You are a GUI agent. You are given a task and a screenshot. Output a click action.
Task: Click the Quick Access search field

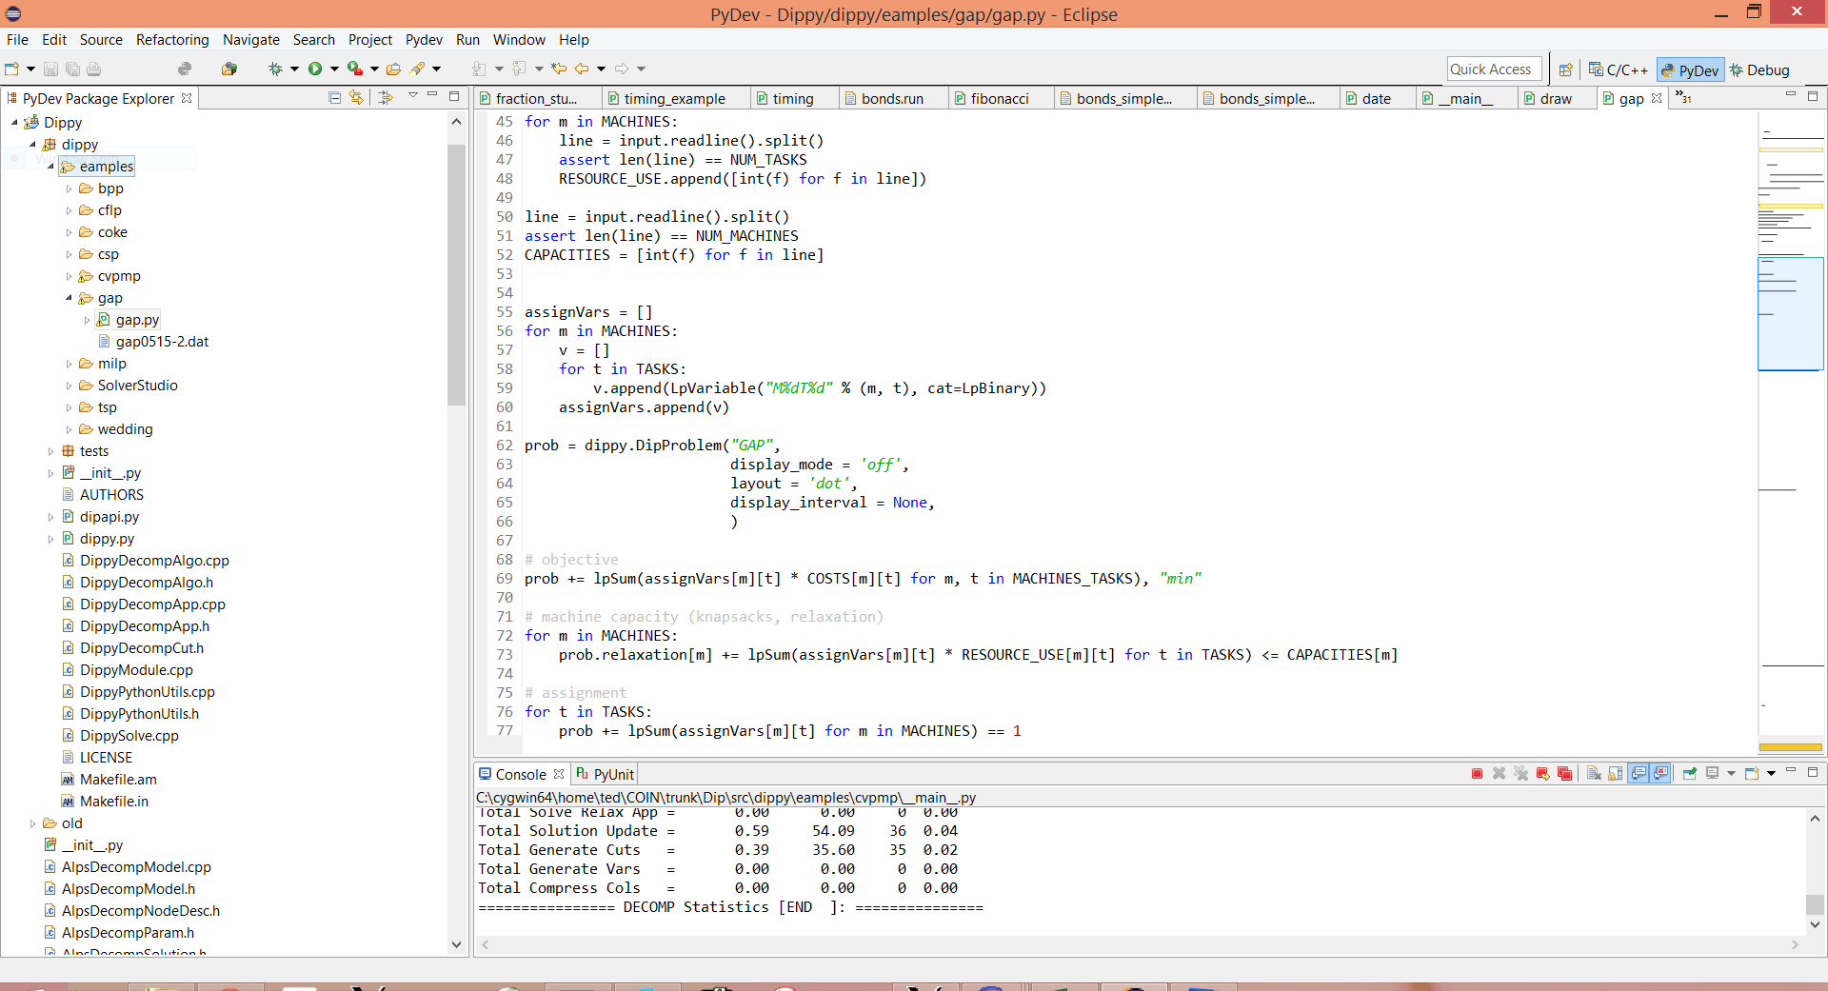[x=1493, y=69]
